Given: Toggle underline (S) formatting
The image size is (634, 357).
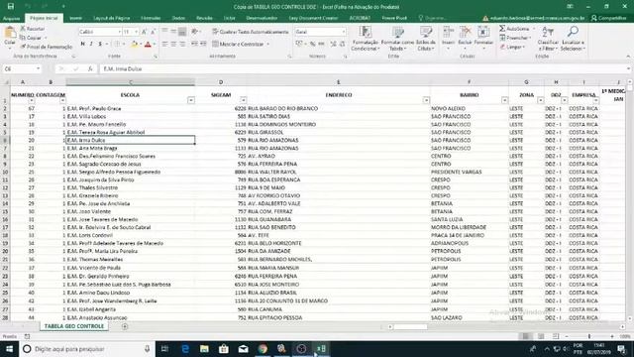Looking at the screenshot, I should (100, 44).
